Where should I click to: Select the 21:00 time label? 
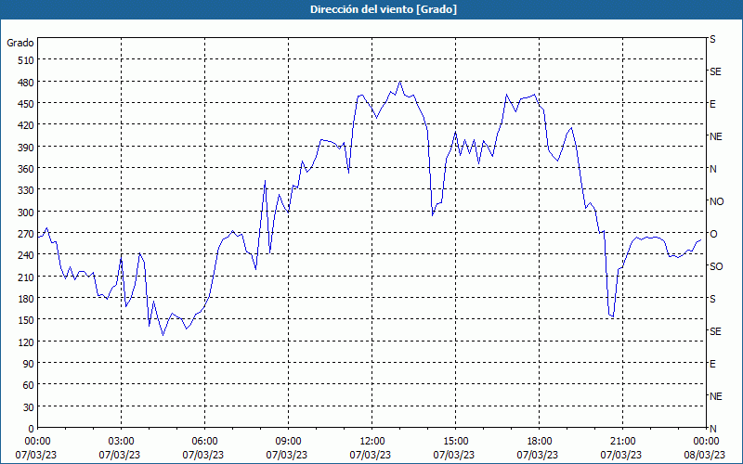(622, 442)
